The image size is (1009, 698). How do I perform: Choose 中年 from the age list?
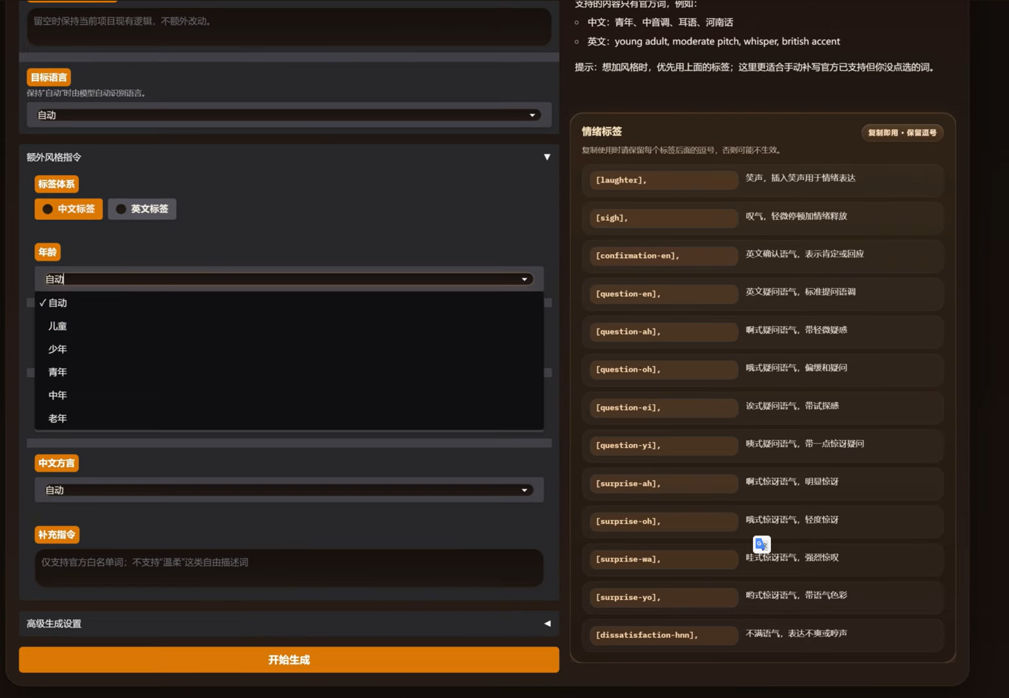(x=58, y=395)
